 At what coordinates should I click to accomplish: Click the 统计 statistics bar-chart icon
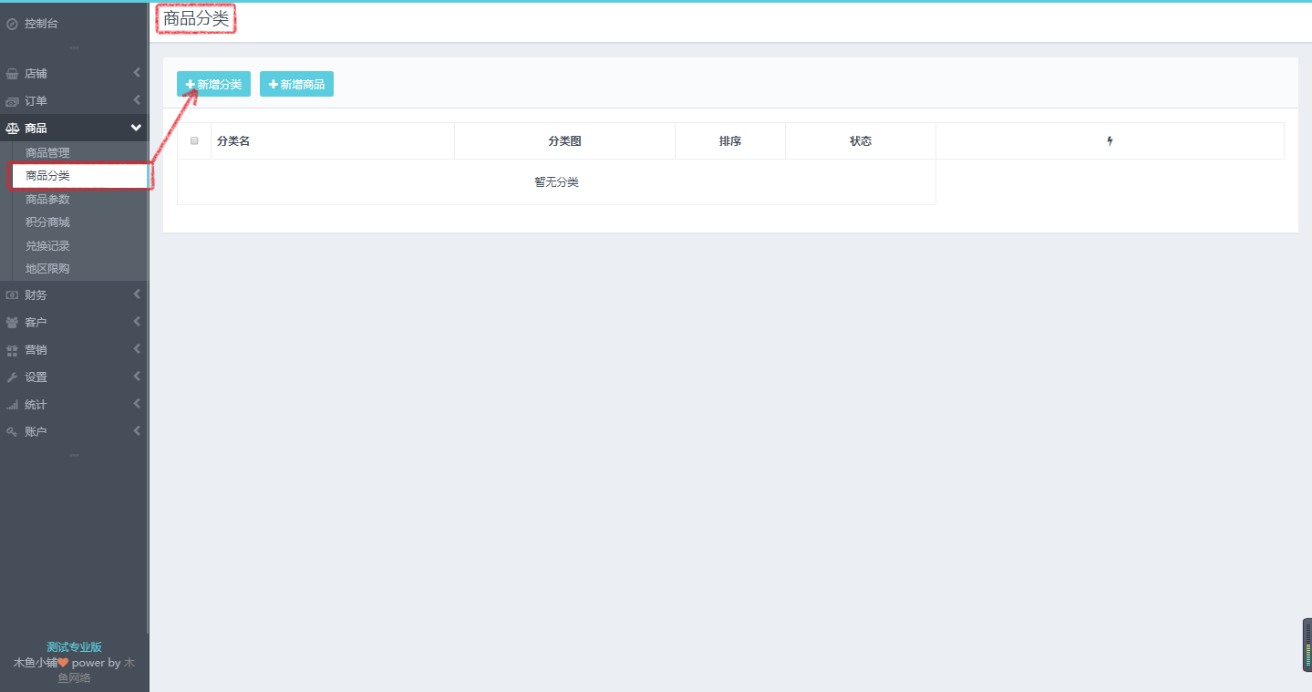(x=12, y=405)
